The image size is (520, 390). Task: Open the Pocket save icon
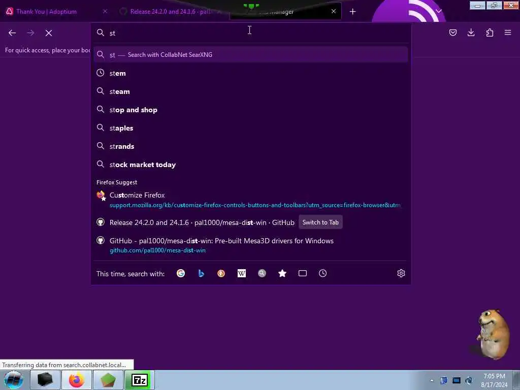point(452,32)
